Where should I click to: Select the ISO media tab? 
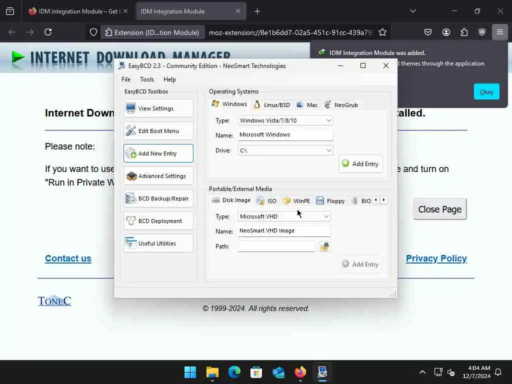266,201
